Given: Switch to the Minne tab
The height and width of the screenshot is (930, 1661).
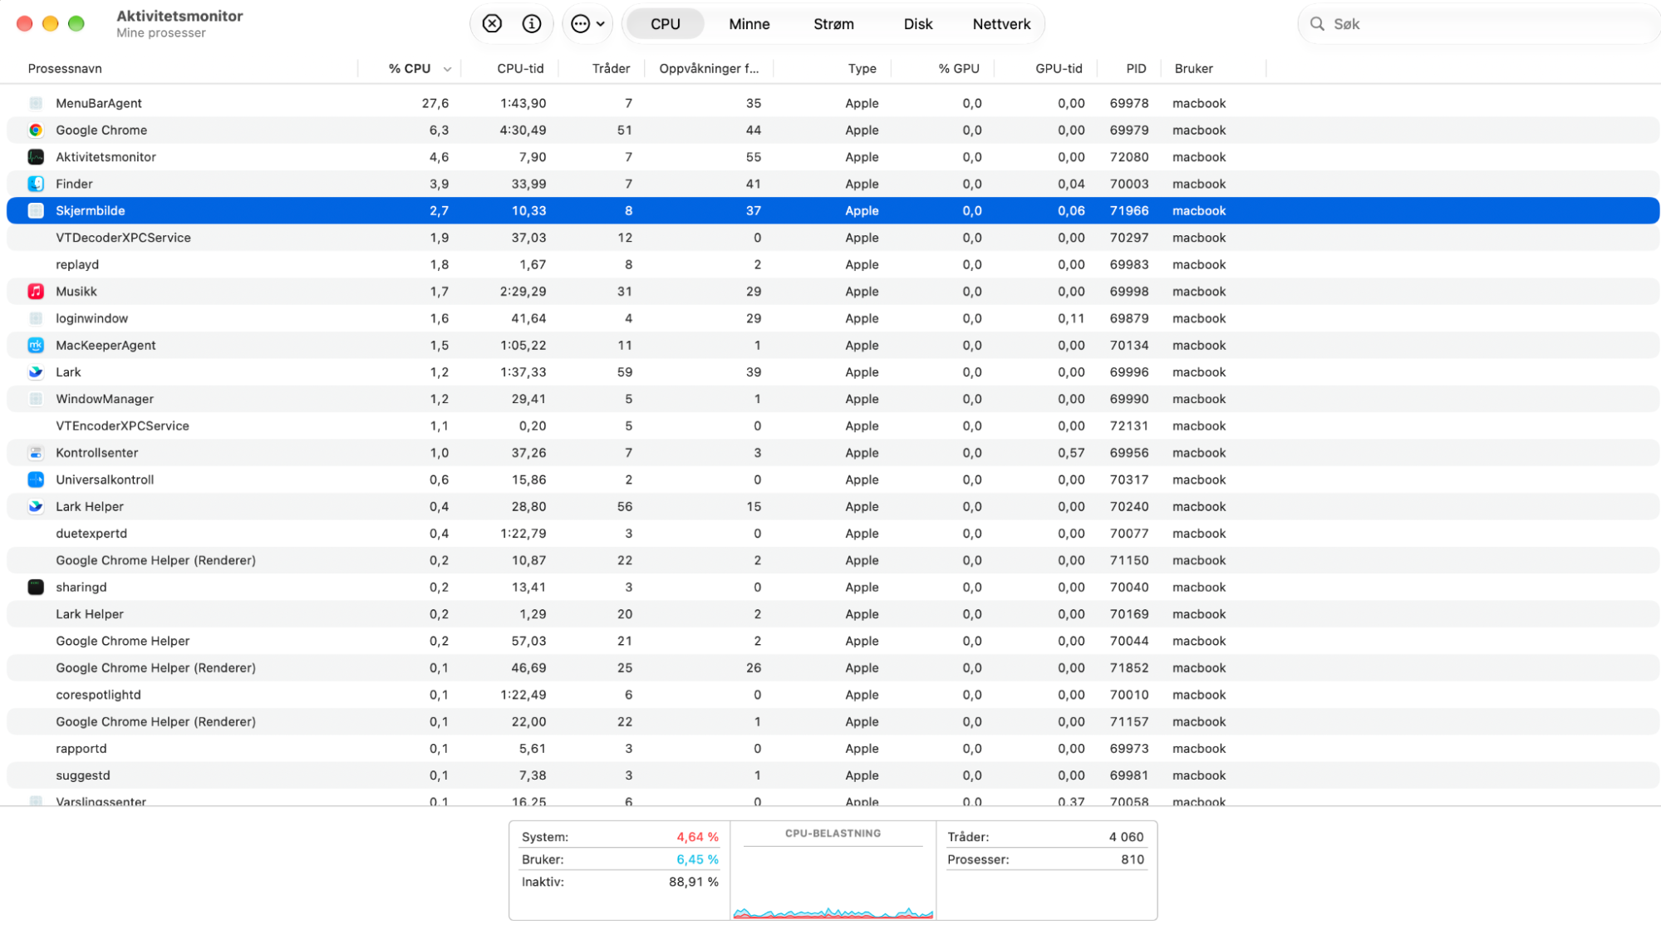Looking at the screenshot, I should (x=749, y=24).
